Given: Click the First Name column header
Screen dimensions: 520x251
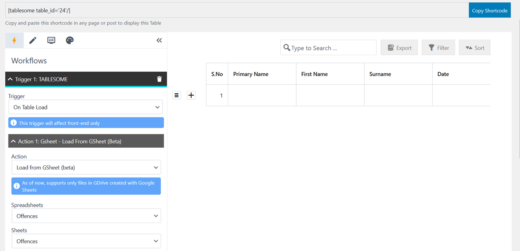Looking at the screenshot, I should [330, 74].
